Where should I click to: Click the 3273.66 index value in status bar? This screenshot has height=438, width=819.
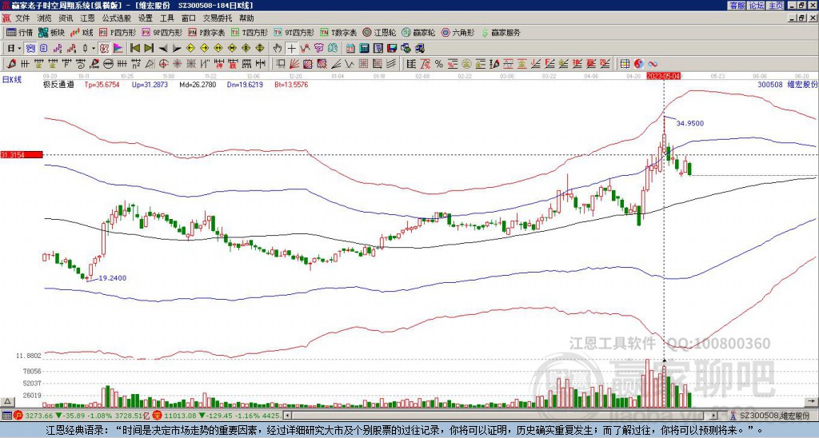coord(38,416)
